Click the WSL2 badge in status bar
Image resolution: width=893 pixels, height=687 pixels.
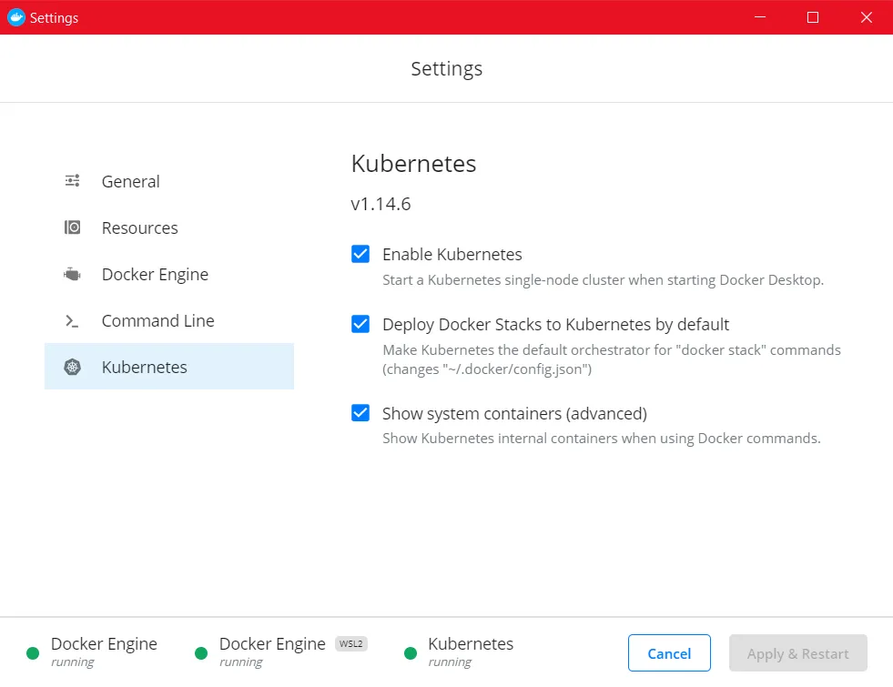pos(351,644)
